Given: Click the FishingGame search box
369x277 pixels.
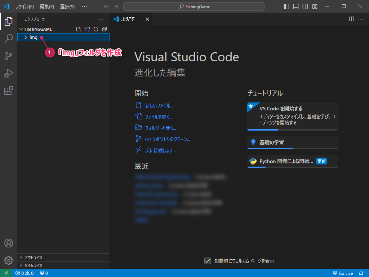Looking at the screenshot, I should 194,6.
